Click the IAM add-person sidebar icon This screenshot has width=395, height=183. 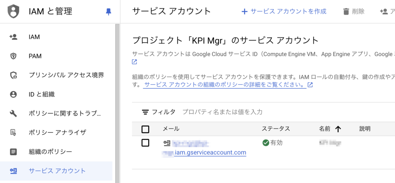click(14, 37)
